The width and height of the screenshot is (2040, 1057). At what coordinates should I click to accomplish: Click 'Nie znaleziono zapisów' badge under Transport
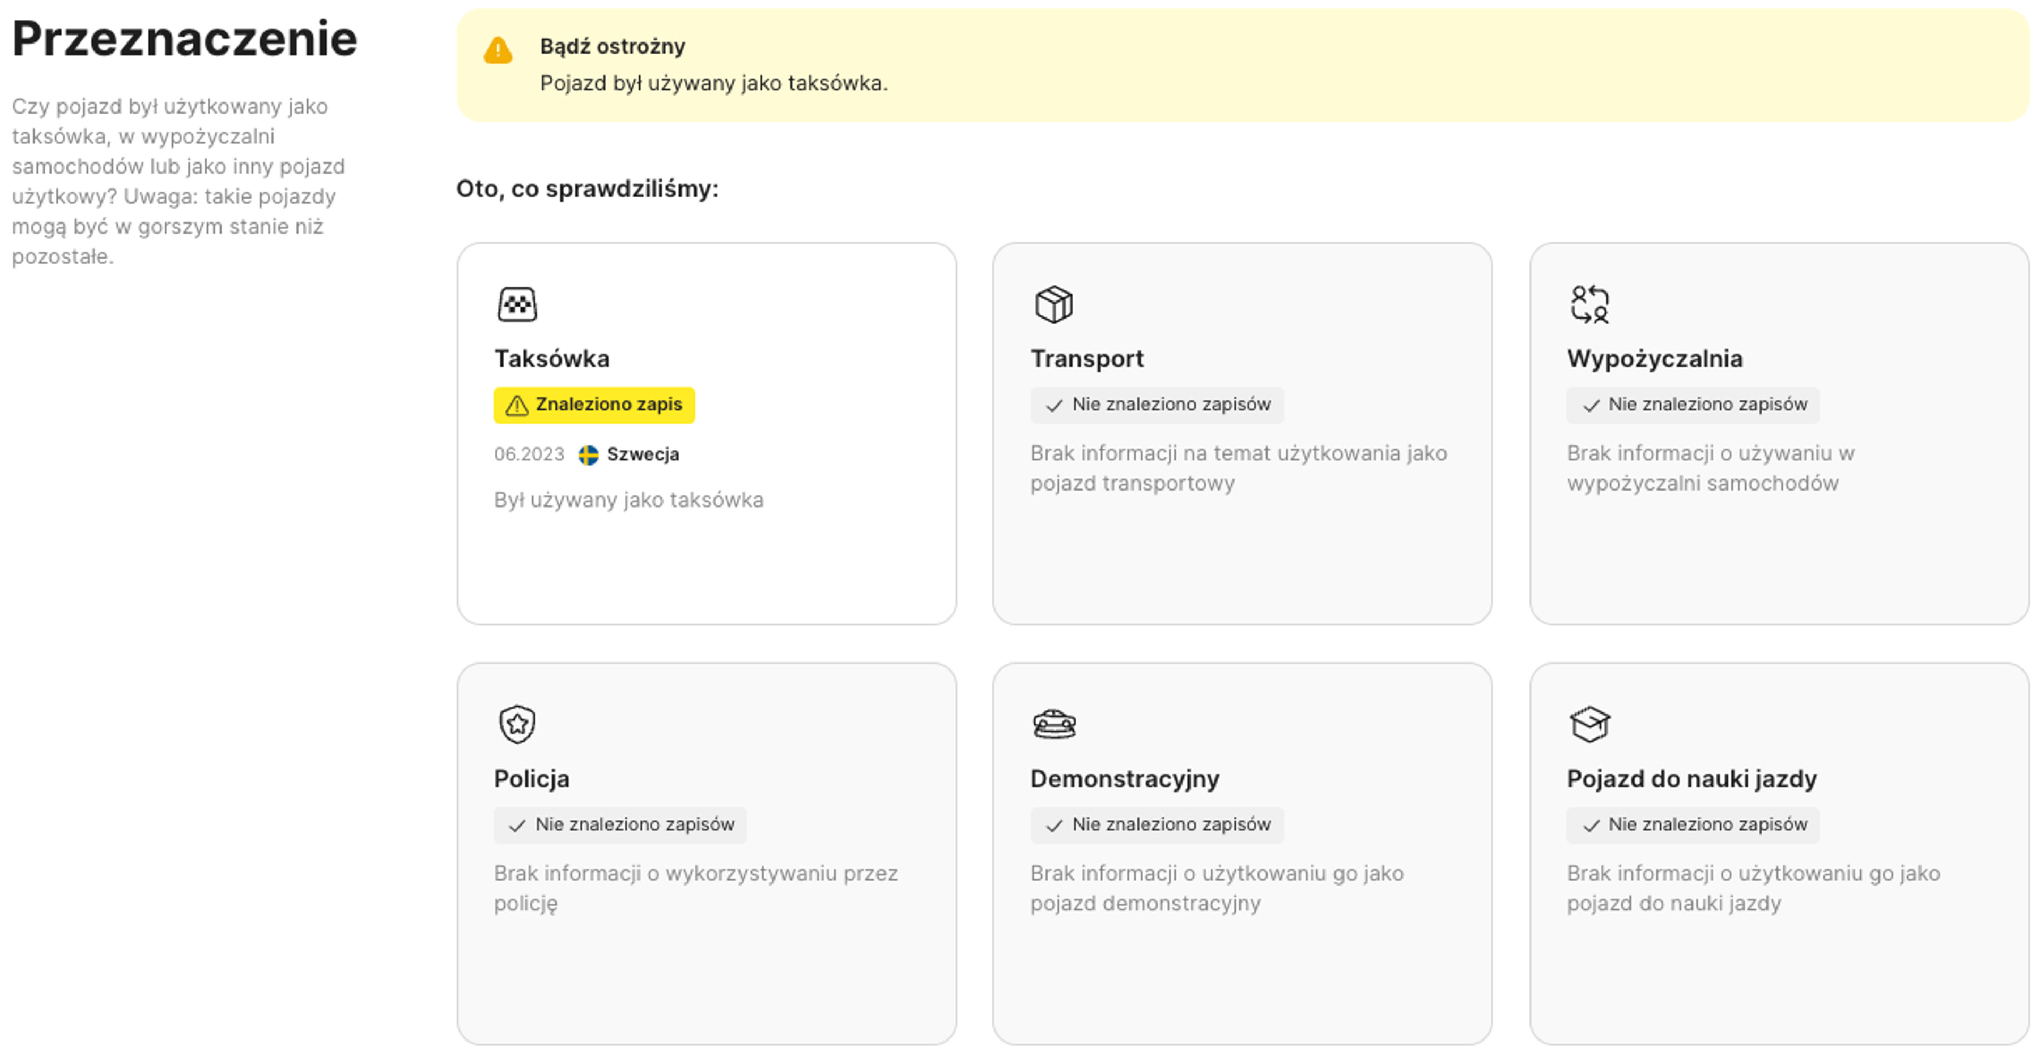coord(1156,405)
